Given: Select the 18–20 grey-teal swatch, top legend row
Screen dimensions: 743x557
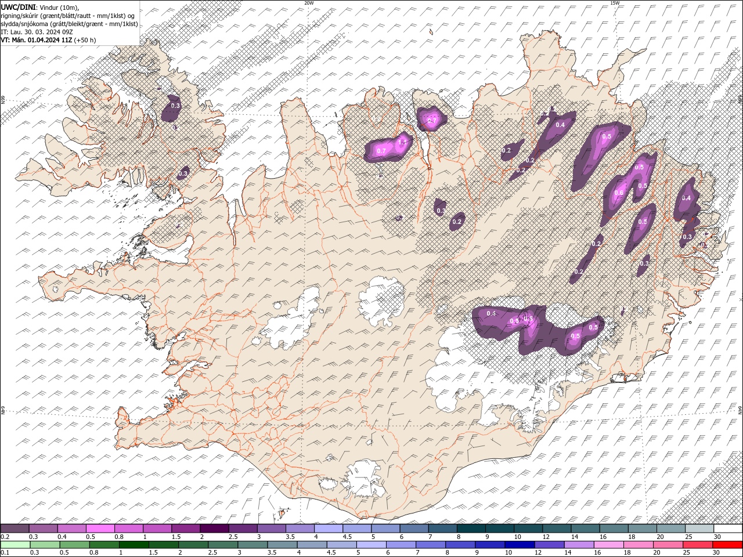Looking at the screenshot, I should (642, 529).
